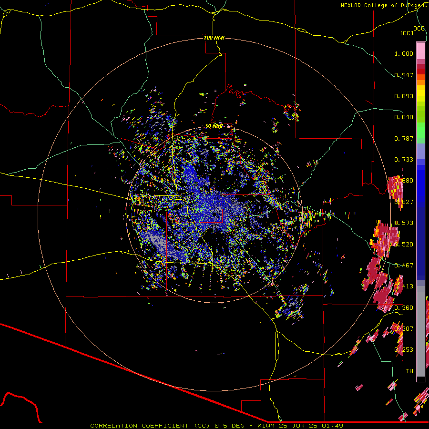Viewport: 429px width, 429px height.
Task: Click the "100 NMI" range ring label
Action: pos(214,38)
